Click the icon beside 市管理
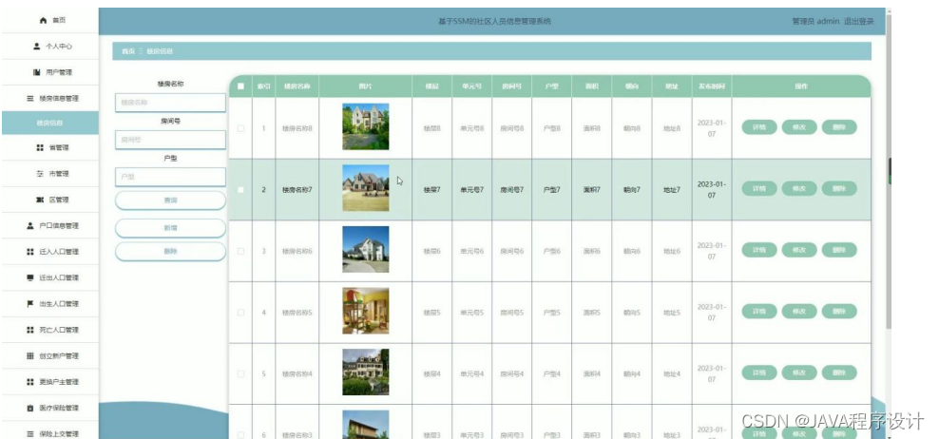 (x=40, y=174)
